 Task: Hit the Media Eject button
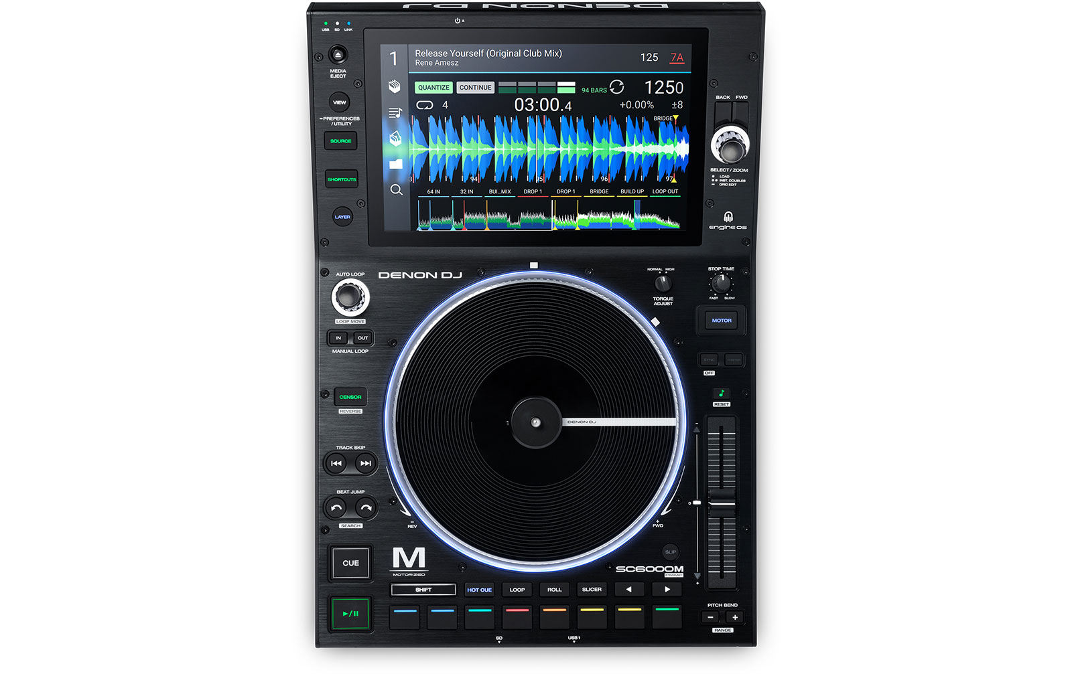338,55
